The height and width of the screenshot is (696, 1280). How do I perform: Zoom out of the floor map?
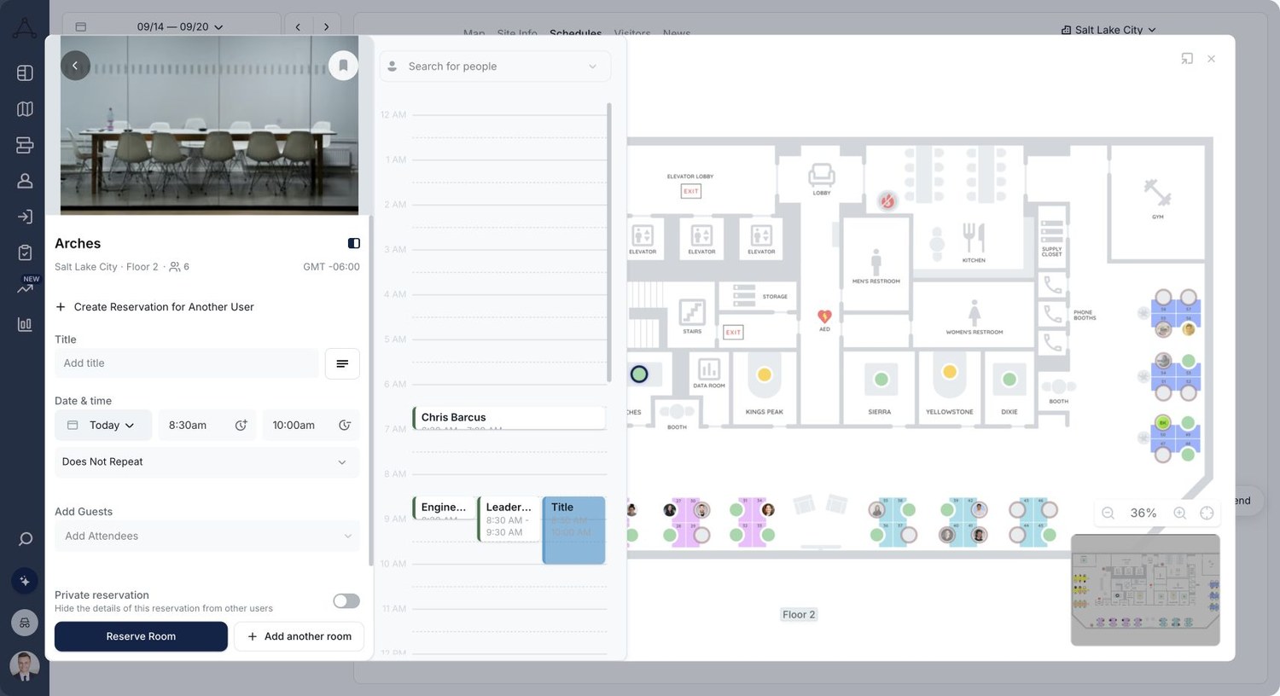pos(1108,513)
